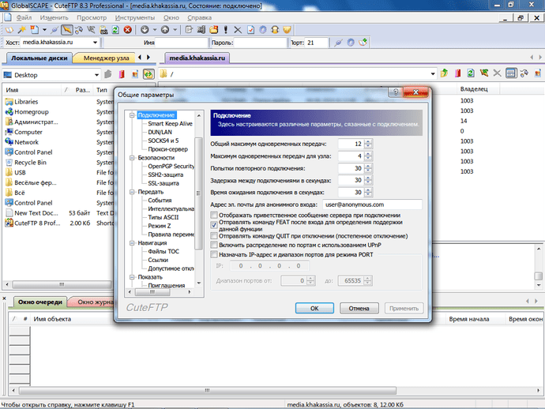Click remote pane green refresh icon
The height and width of the screenshot is (409, 545).
point(471,73)
